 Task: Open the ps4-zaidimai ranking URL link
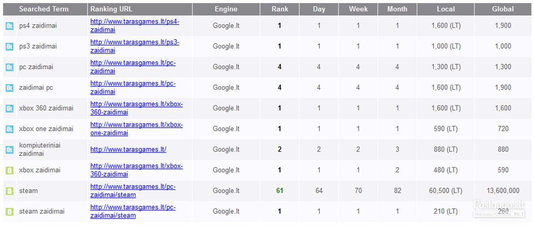coord(135,22)
